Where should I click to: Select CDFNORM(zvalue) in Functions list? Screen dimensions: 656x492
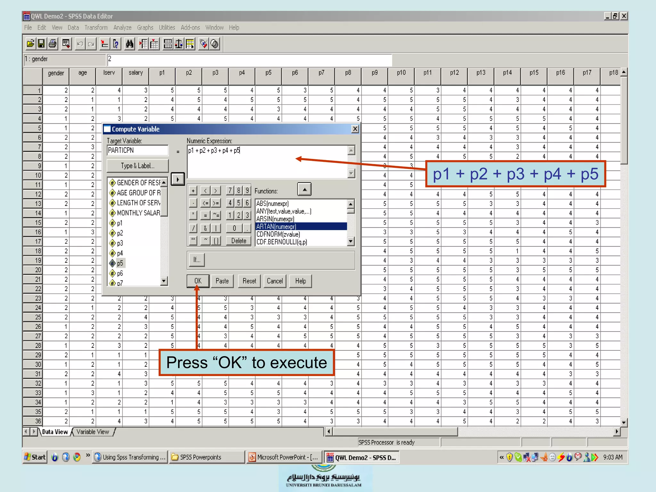[278, 234]
